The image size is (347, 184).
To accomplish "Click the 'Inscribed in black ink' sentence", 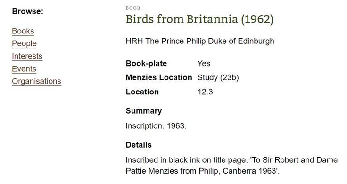I will coord(231,166).
